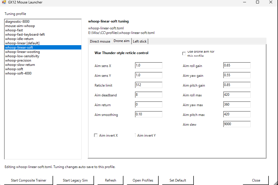278x185 pixels.
Task: Open the Left stick tab
Action: pyautogui.click(x=140, y=41)
